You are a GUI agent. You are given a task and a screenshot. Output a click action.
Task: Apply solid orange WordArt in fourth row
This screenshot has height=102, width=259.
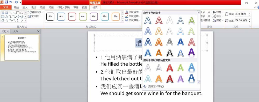click(159, 53)
